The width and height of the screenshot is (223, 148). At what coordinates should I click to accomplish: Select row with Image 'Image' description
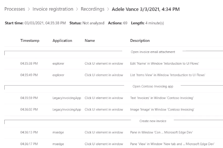click(x=113, y=109)
